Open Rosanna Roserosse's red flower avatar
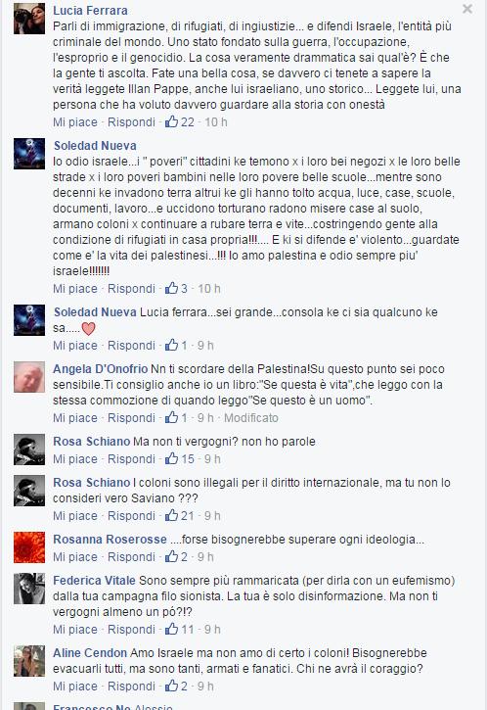487x710 pixels. [x=29, y=547]
